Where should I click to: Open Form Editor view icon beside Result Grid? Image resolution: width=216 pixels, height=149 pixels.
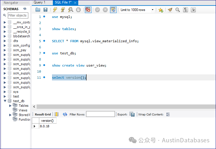pos(57,114)
